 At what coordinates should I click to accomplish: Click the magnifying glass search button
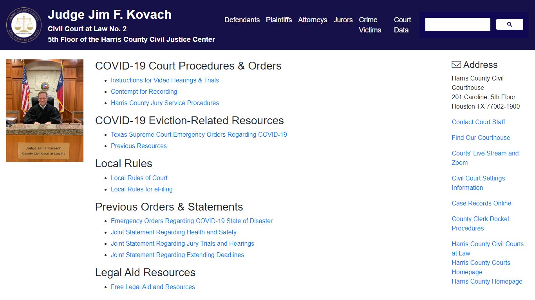pyautogui.click(x=510, y=25)
